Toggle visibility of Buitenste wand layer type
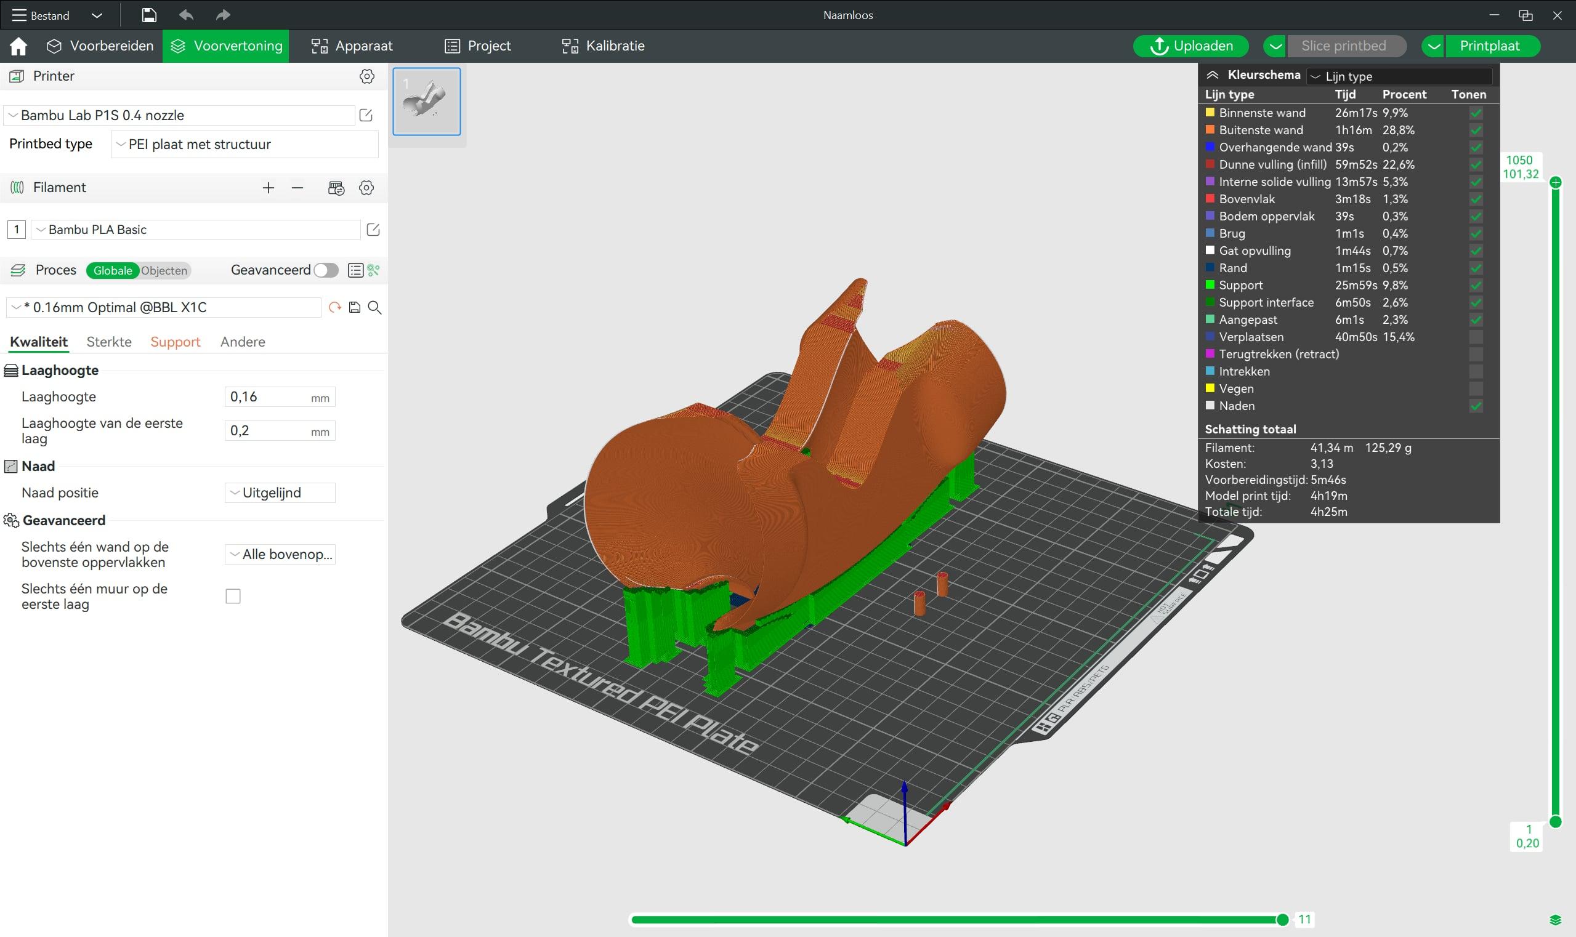This screenshot has height=937, width=1576. 1477,129
